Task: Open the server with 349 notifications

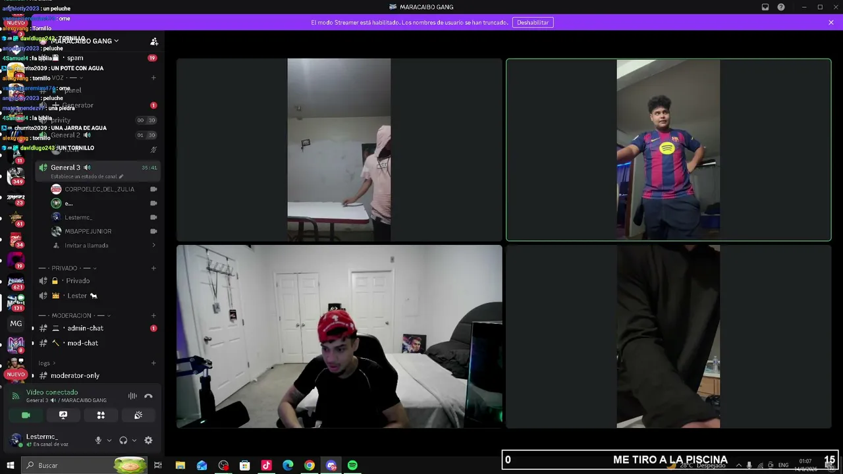Action: pos(16,176)
